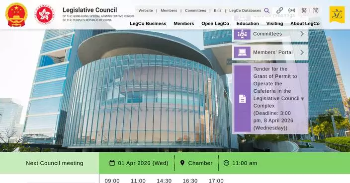Click the purple Committees icon
This screenshot has width=350, height=183.
(242, 34)
